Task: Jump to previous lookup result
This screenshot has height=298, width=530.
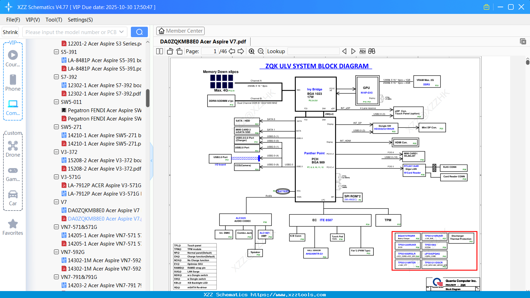Action: (x=344, y=51)
